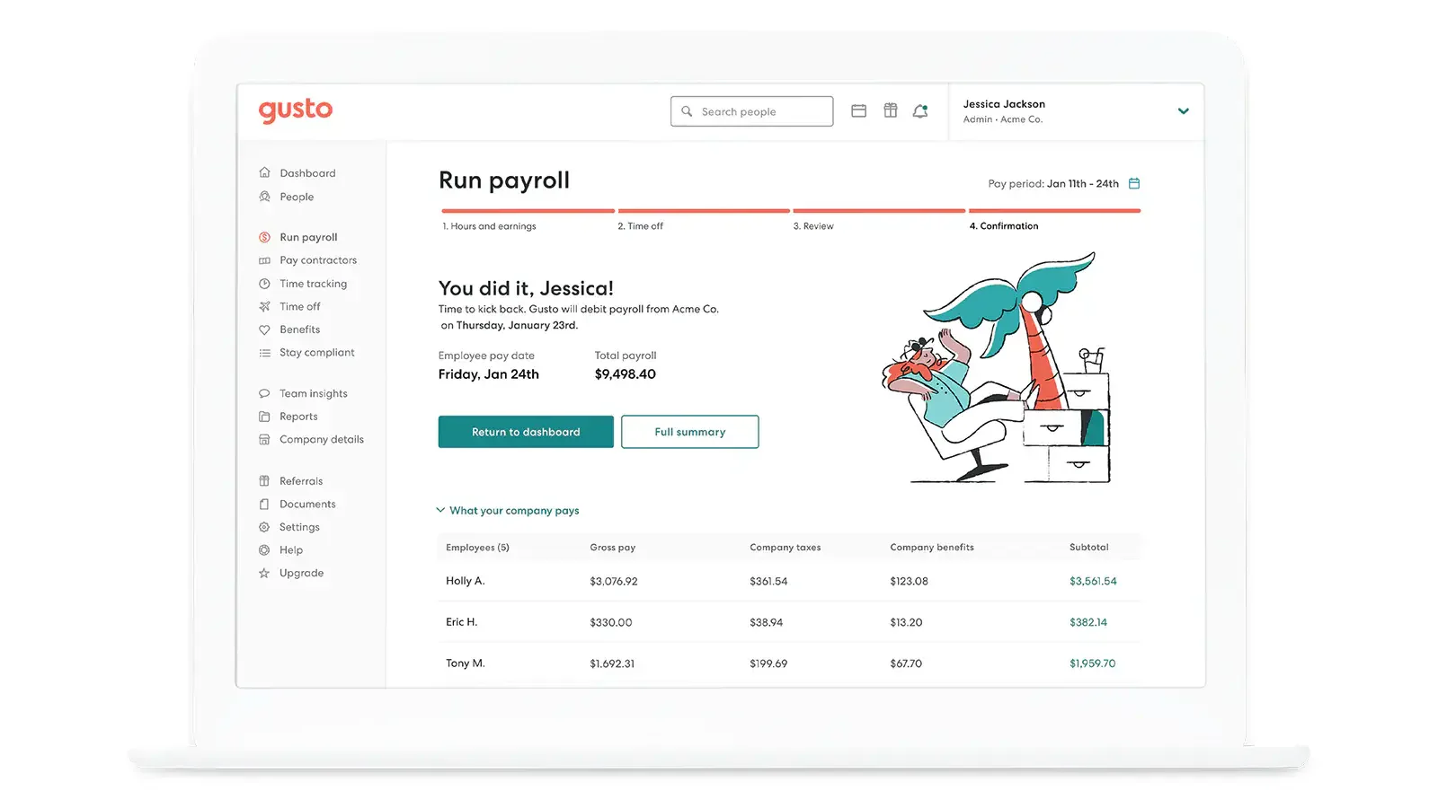Select the Review step
The width and height of the screenshot is (1438, 808).
[813, 226]
